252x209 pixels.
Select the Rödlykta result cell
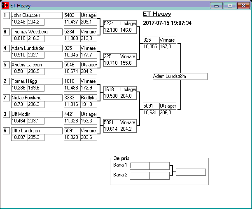click(89, 98)
